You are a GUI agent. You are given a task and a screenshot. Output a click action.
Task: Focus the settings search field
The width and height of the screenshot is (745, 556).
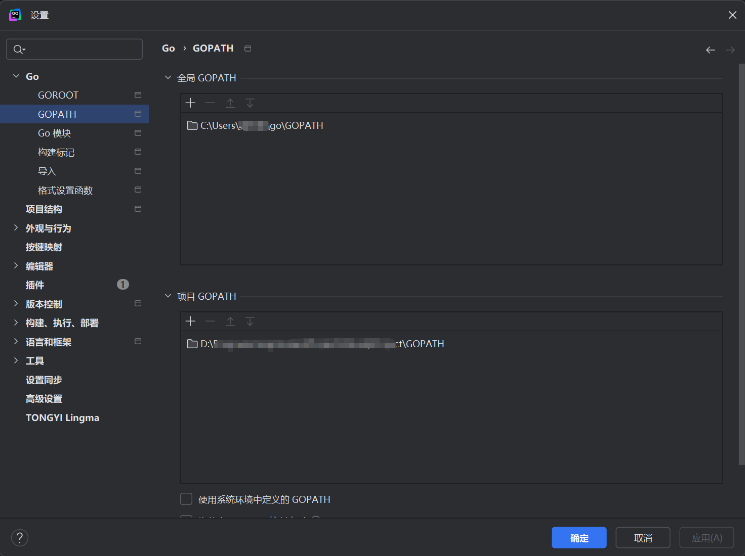pos(74,49)
